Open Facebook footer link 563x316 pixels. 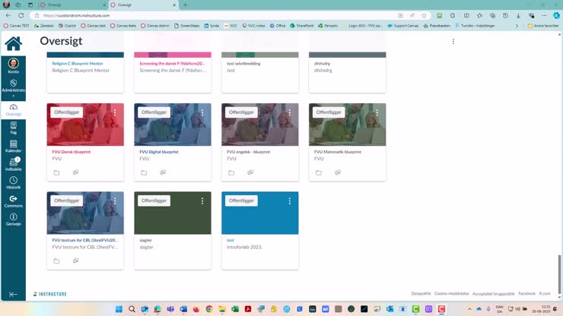click(526, 293)
